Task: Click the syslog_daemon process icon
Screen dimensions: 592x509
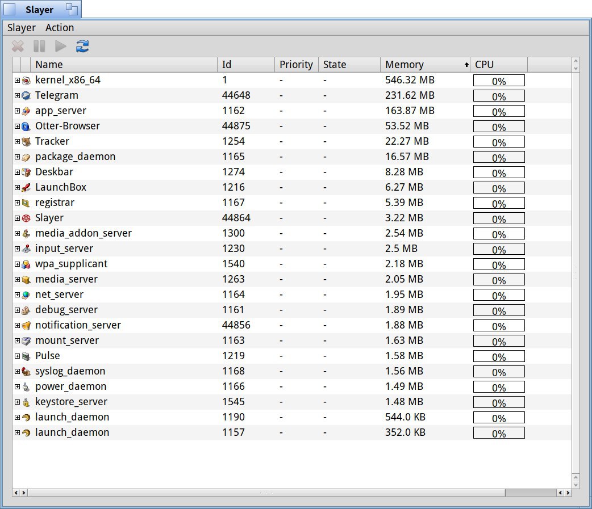Action: click(x=26, y=371)
